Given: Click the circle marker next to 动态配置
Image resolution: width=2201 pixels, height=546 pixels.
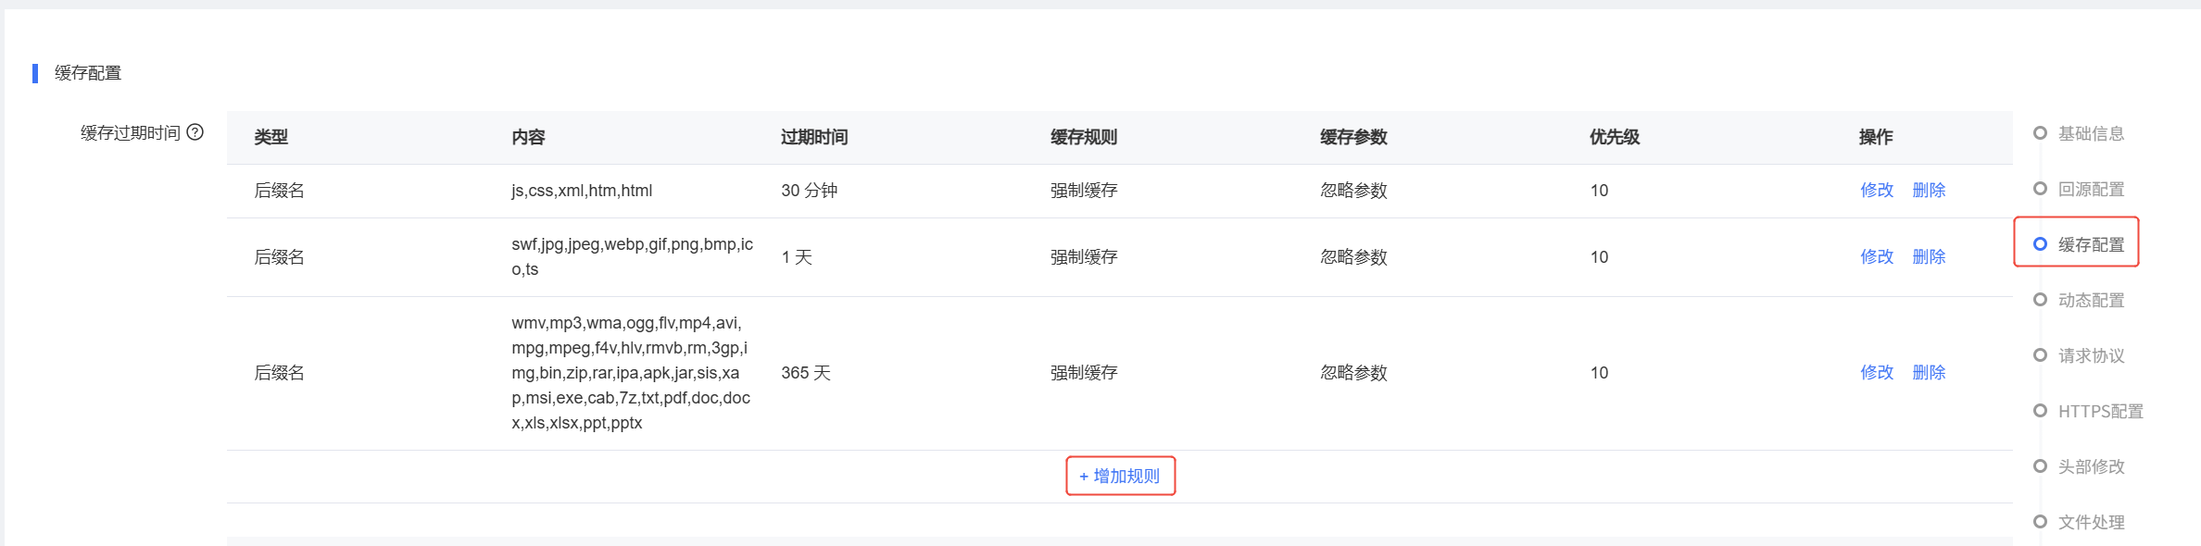Looking at the screenshot, I should click(2040, 300).
